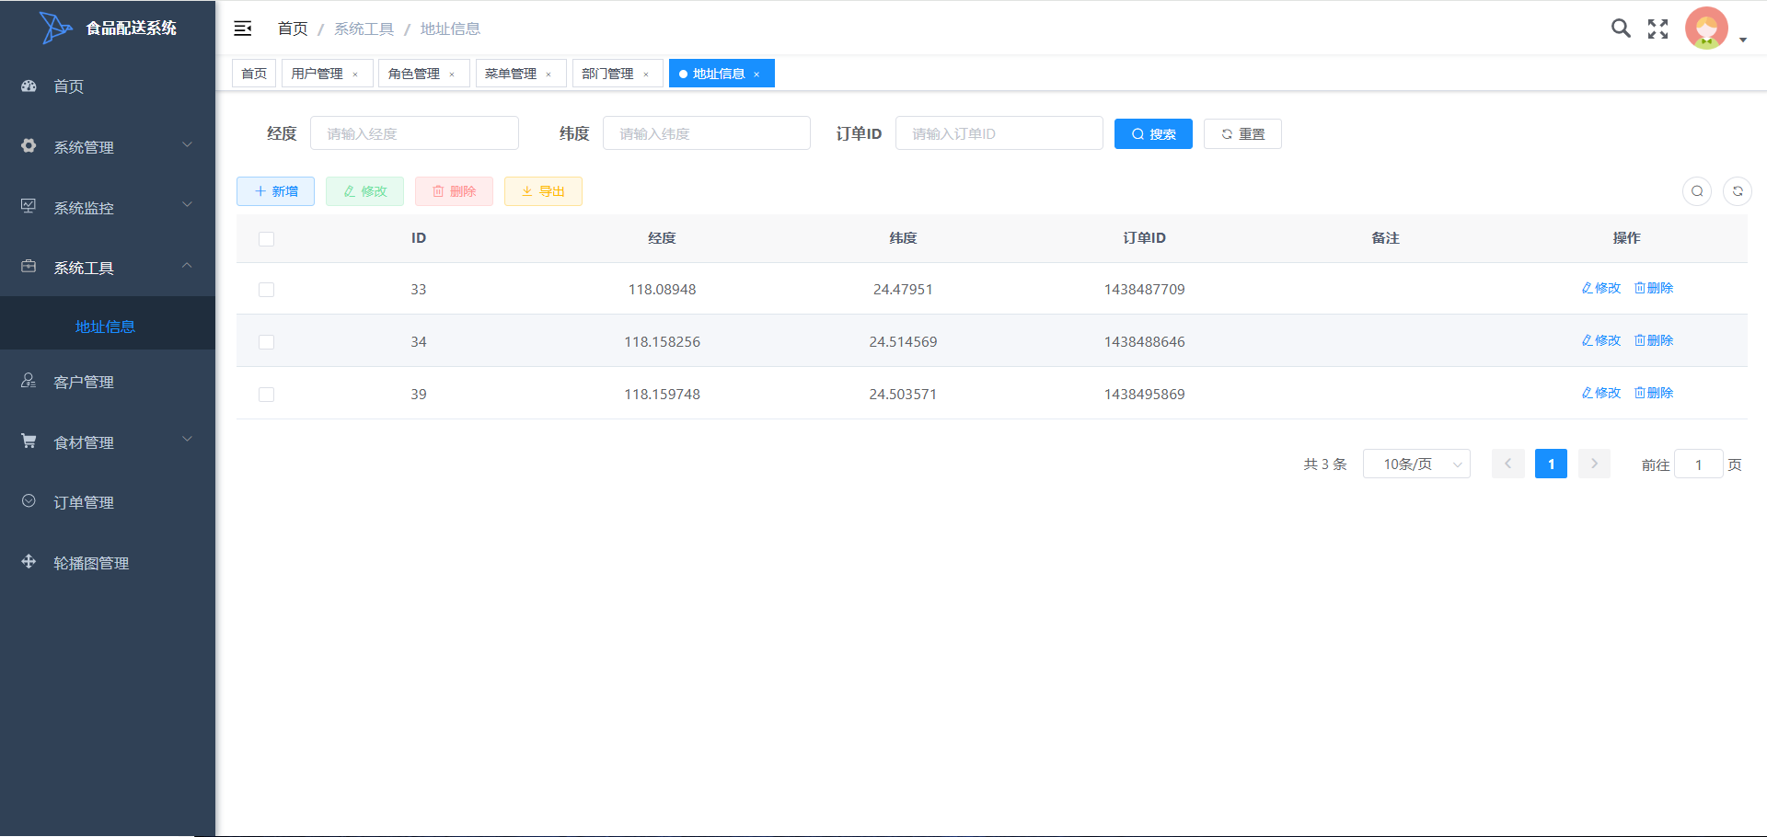The width and height of the screenshot is (1767, 837).
Task: Click 删除 for order 1438488646
Action: click(x=1654, y=340)
